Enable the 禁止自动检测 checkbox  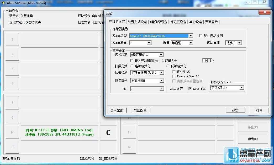[x=201, y=36]
